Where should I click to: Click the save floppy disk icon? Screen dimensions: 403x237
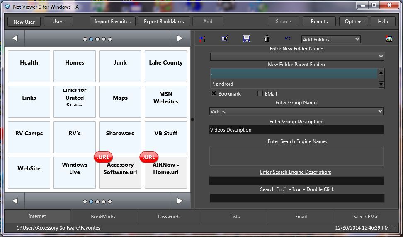coord(246,39)
